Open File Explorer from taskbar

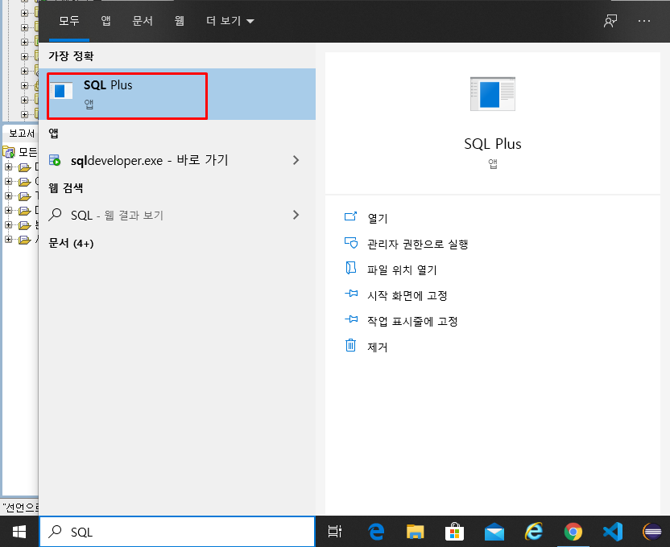[x=415, y=532]
